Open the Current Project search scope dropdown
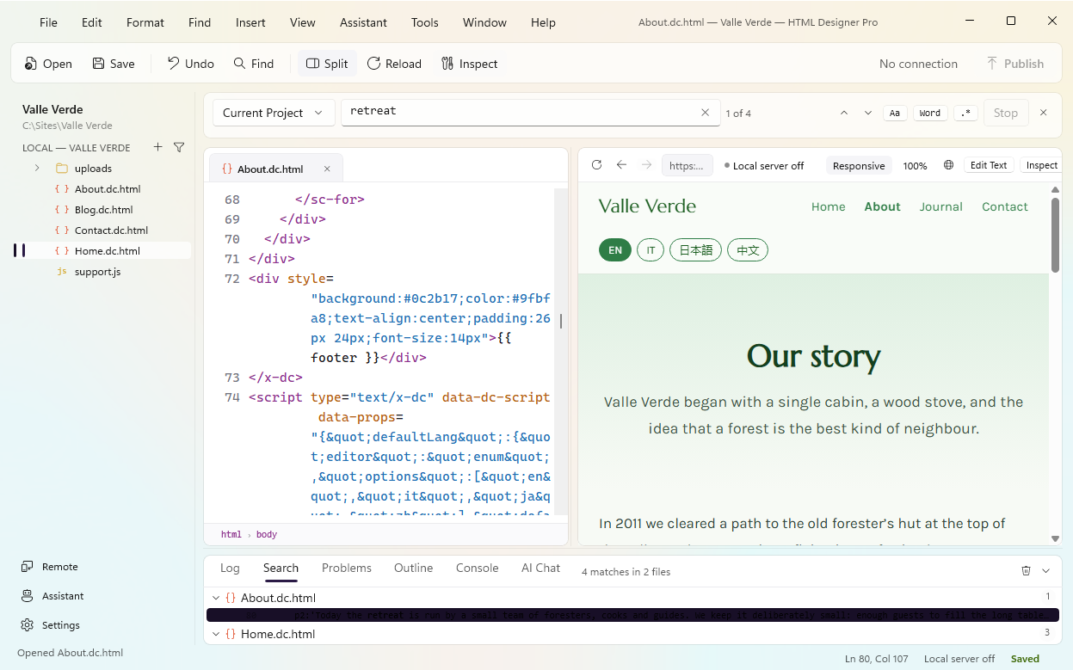The width and height of the screenshot is (1073, 670). click(x=273, y=113)
